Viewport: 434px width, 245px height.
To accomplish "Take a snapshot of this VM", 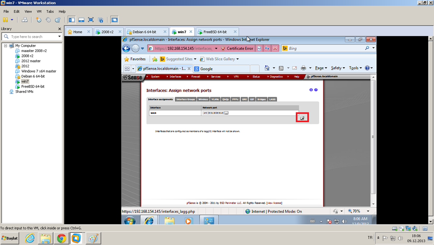I will [x=39, y=20].
